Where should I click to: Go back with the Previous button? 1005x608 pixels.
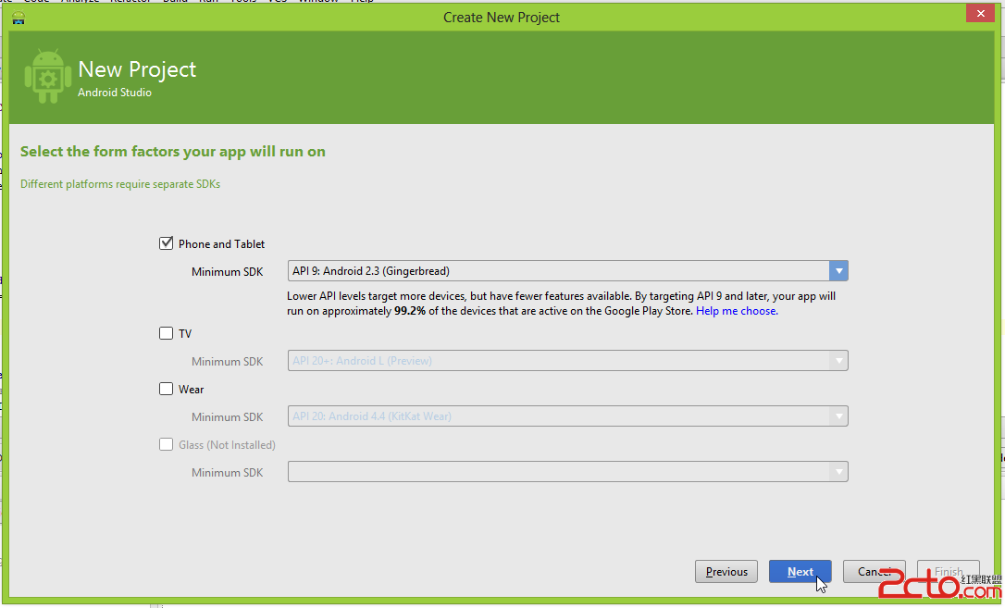[x=726, y=572]
